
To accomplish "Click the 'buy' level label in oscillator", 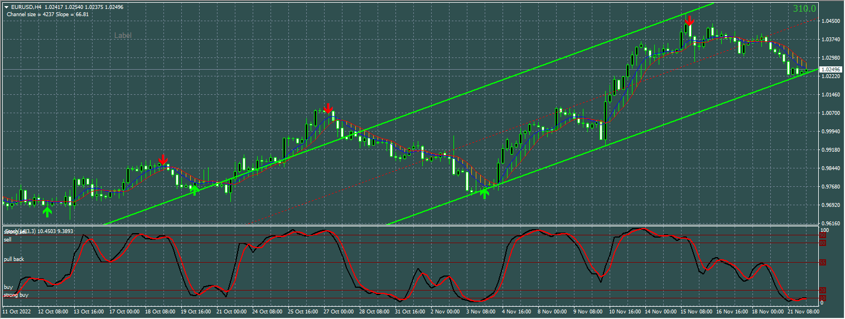I will click(x=8, y=287).
